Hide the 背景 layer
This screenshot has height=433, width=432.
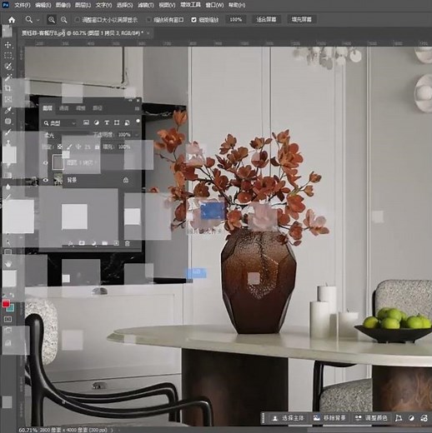click(x=46, y=180)
